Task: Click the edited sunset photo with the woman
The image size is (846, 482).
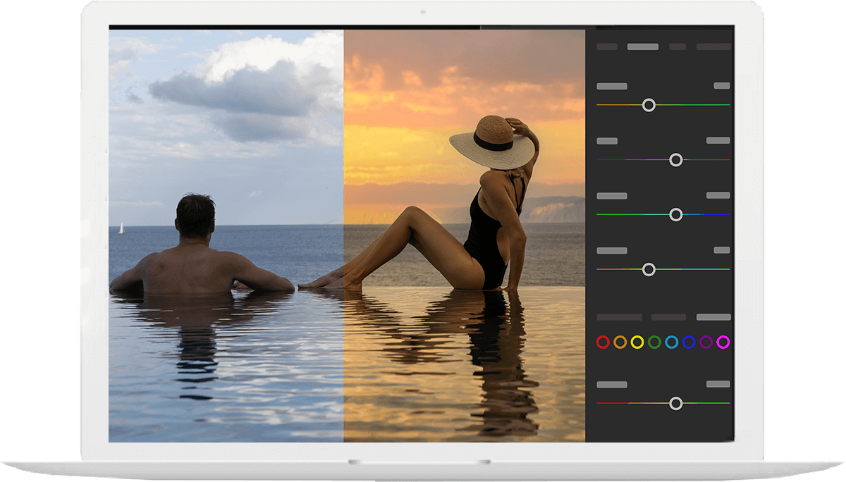Action: [464, 233]
